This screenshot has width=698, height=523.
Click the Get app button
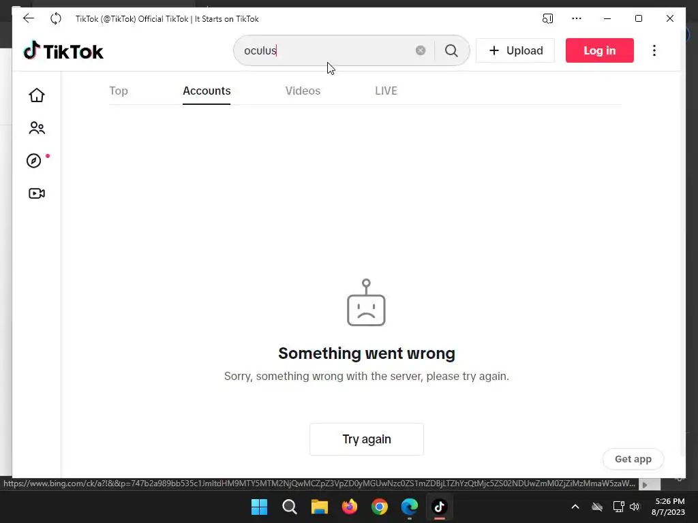pos(633,459)
